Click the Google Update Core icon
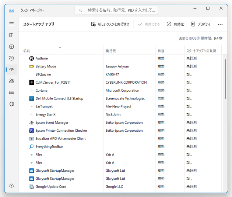The width and height of the screenshot is (232, 197). (x=32, y=187)
